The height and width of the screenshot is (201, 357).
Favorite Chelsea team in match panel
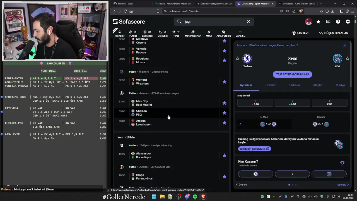[x=237, y=58]
